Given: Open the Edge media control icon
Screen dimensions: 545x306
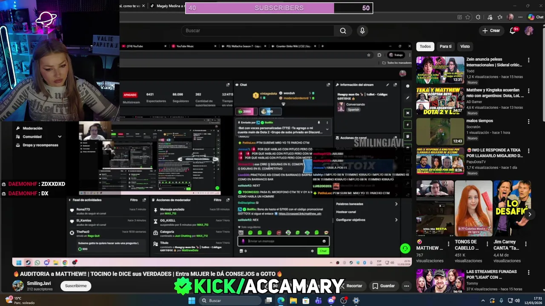Looking at the screenshot, I should coord(490,17).
